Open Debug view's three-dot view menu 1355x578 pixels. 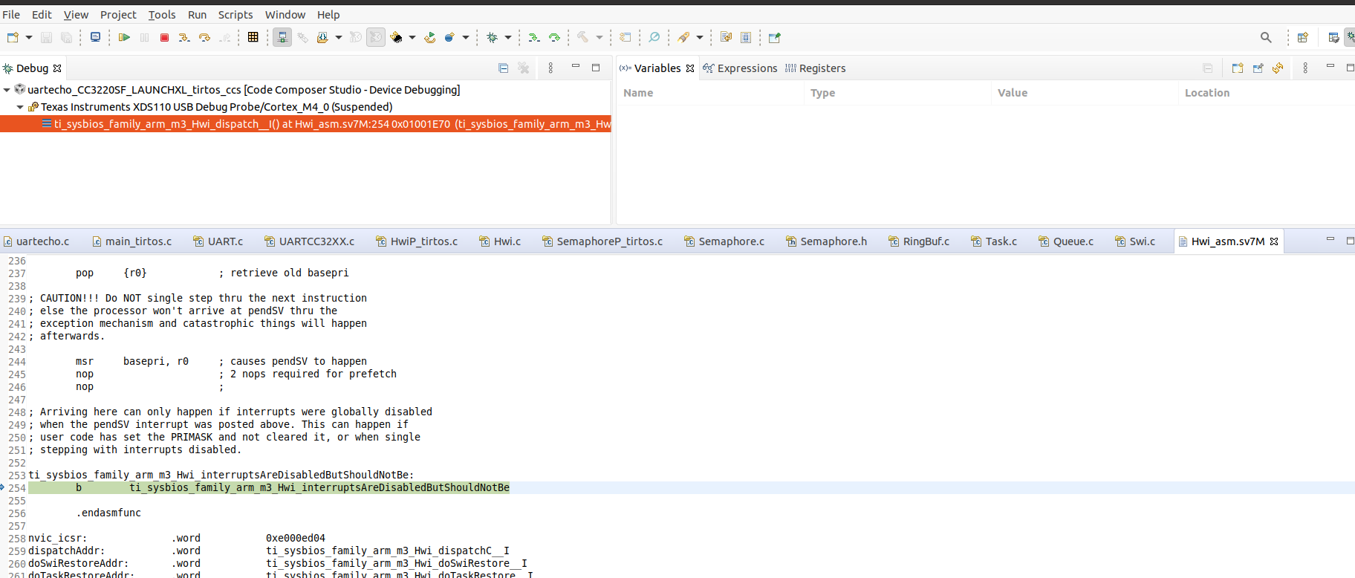tap(550, 68)
